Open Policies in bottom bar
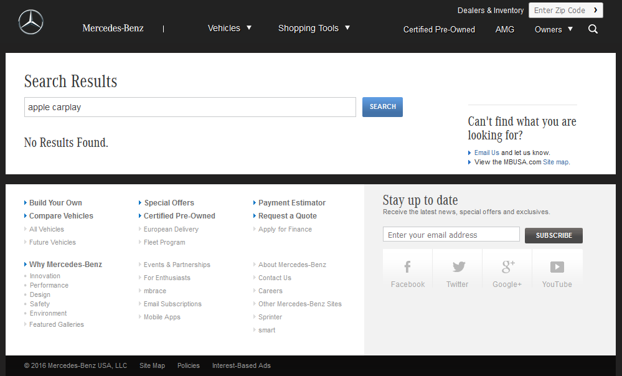 click(189, 365)
